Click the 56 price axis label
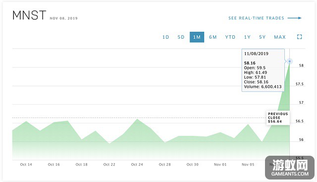 pyautogui.click(x=301, y=140)
